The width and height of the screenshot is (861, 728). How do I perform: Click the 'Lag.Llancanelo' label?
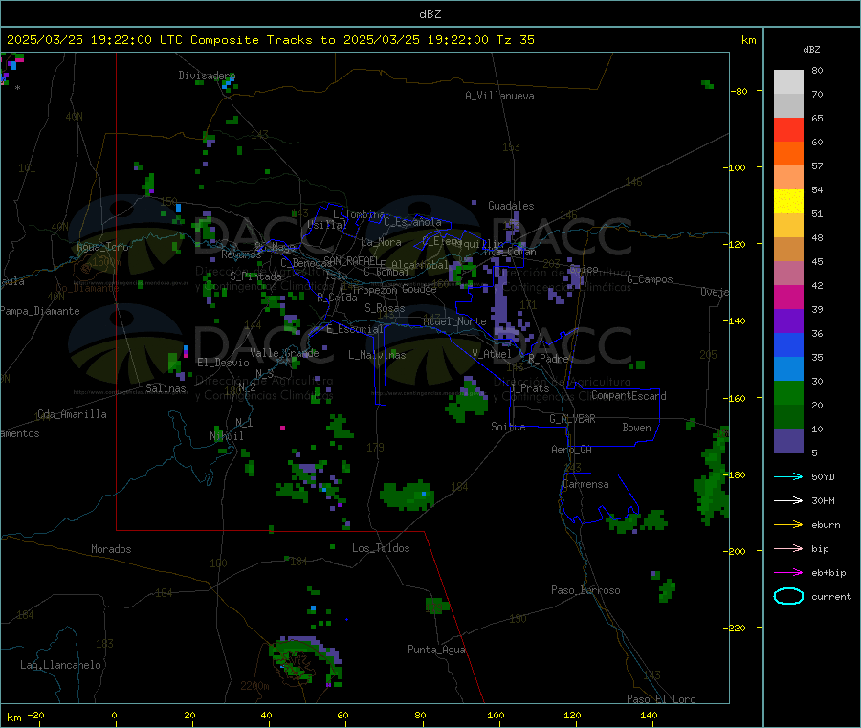[60, 665]
